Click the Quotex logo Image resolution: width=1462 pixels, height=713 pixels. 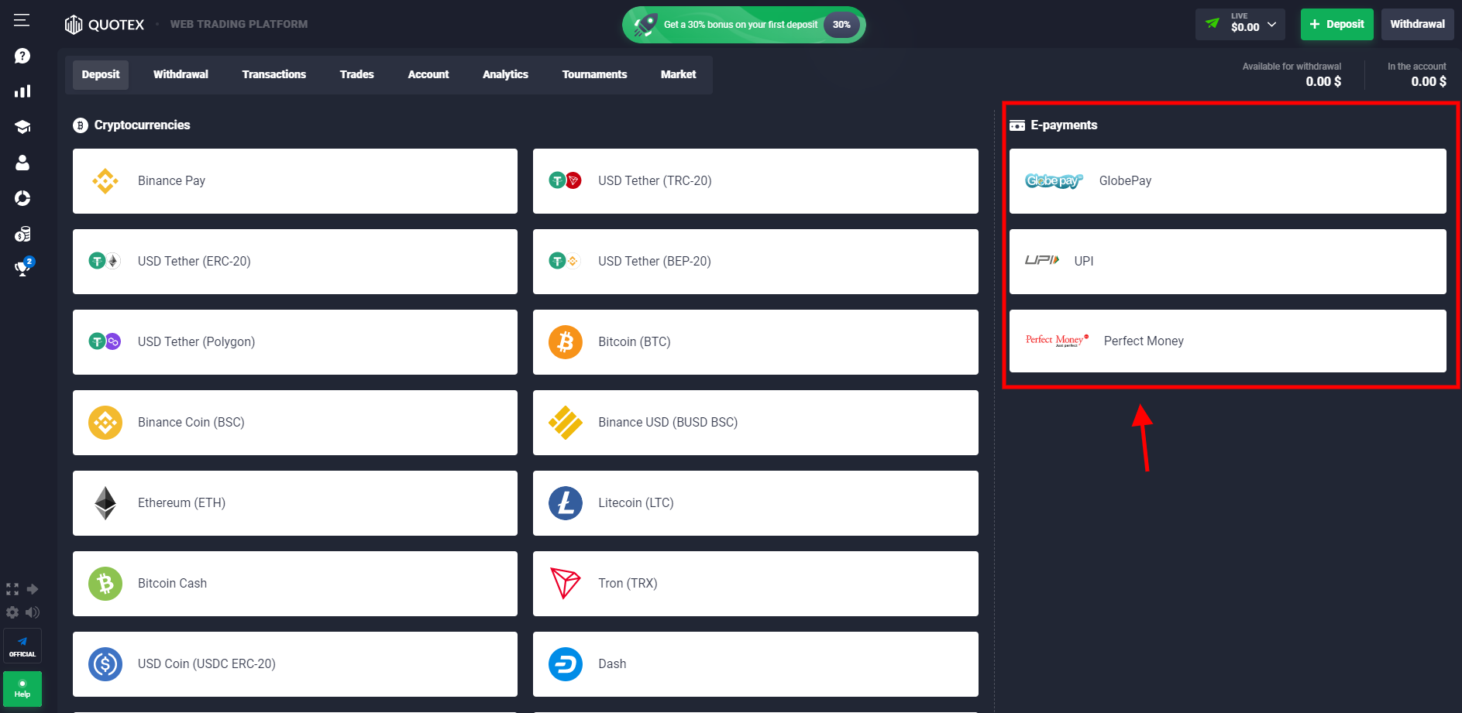(105, 25)
